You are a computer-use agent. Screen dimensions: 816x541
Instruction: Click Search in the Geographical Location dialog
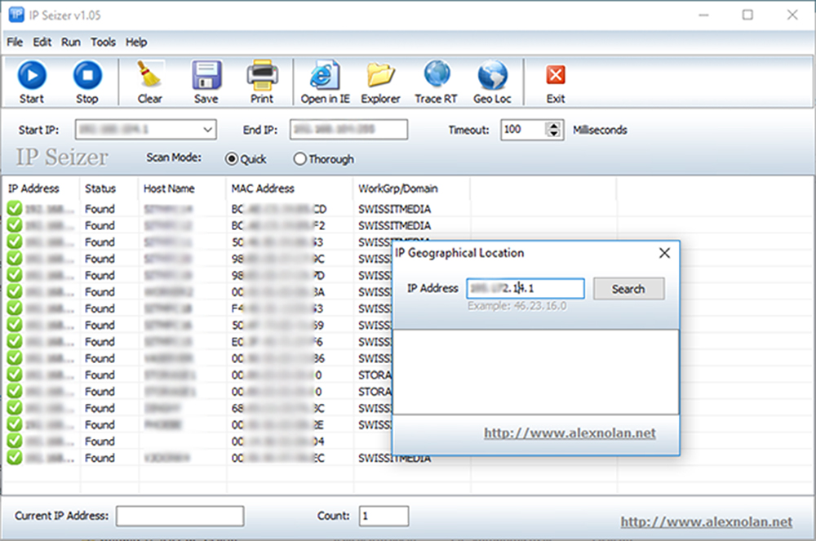point(628,289)
